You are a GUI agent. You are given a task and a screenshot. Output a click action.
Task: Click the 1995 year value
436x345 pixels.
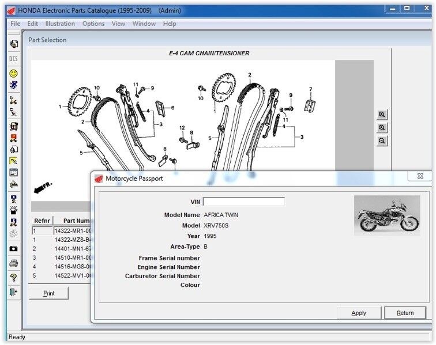click(x=210, y=236)
